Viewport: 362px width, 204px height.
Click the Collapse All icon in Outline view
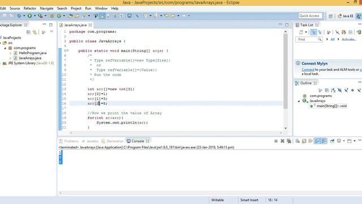coord(327,90)
